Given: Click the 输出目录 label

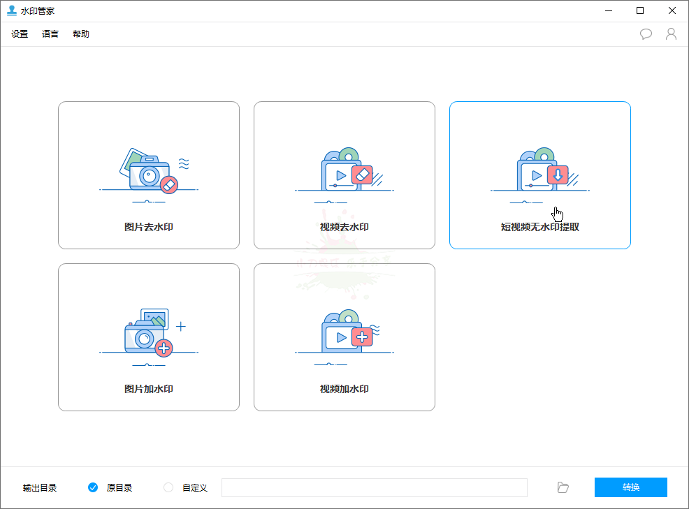Looking at the screenshot, I should pos(40,487).
